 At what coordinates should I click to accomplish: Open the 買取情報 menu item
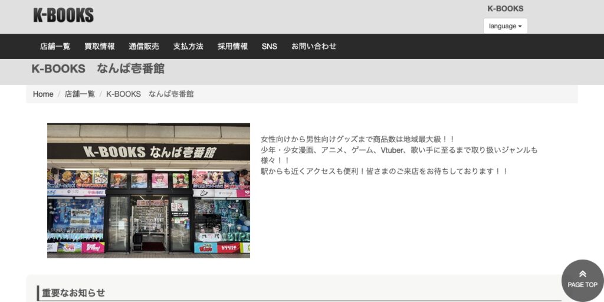(x=100, y=46)
